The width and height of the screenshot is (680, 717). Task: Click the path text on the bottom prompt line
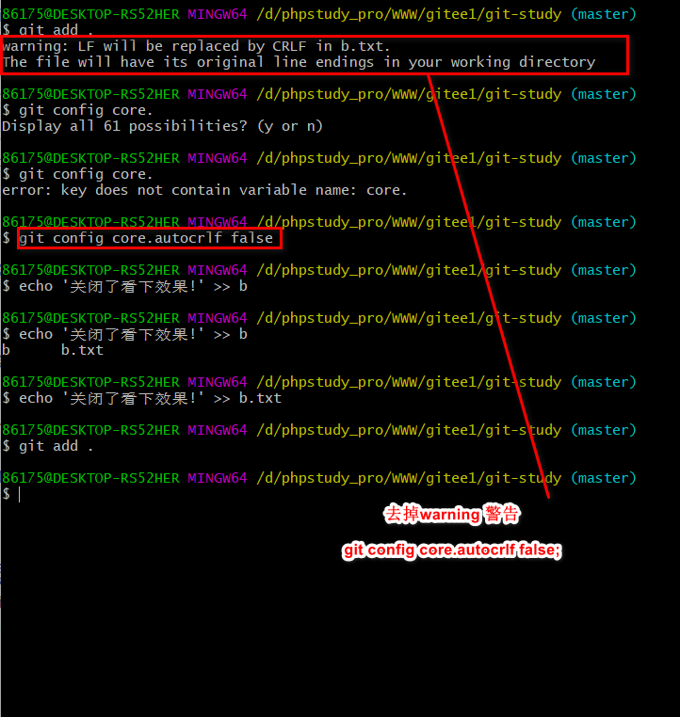tap(409, 478)
